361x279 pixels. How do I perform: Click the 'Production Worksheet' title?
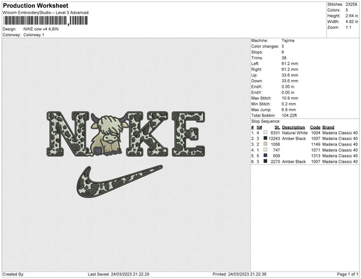coord(35,5)
